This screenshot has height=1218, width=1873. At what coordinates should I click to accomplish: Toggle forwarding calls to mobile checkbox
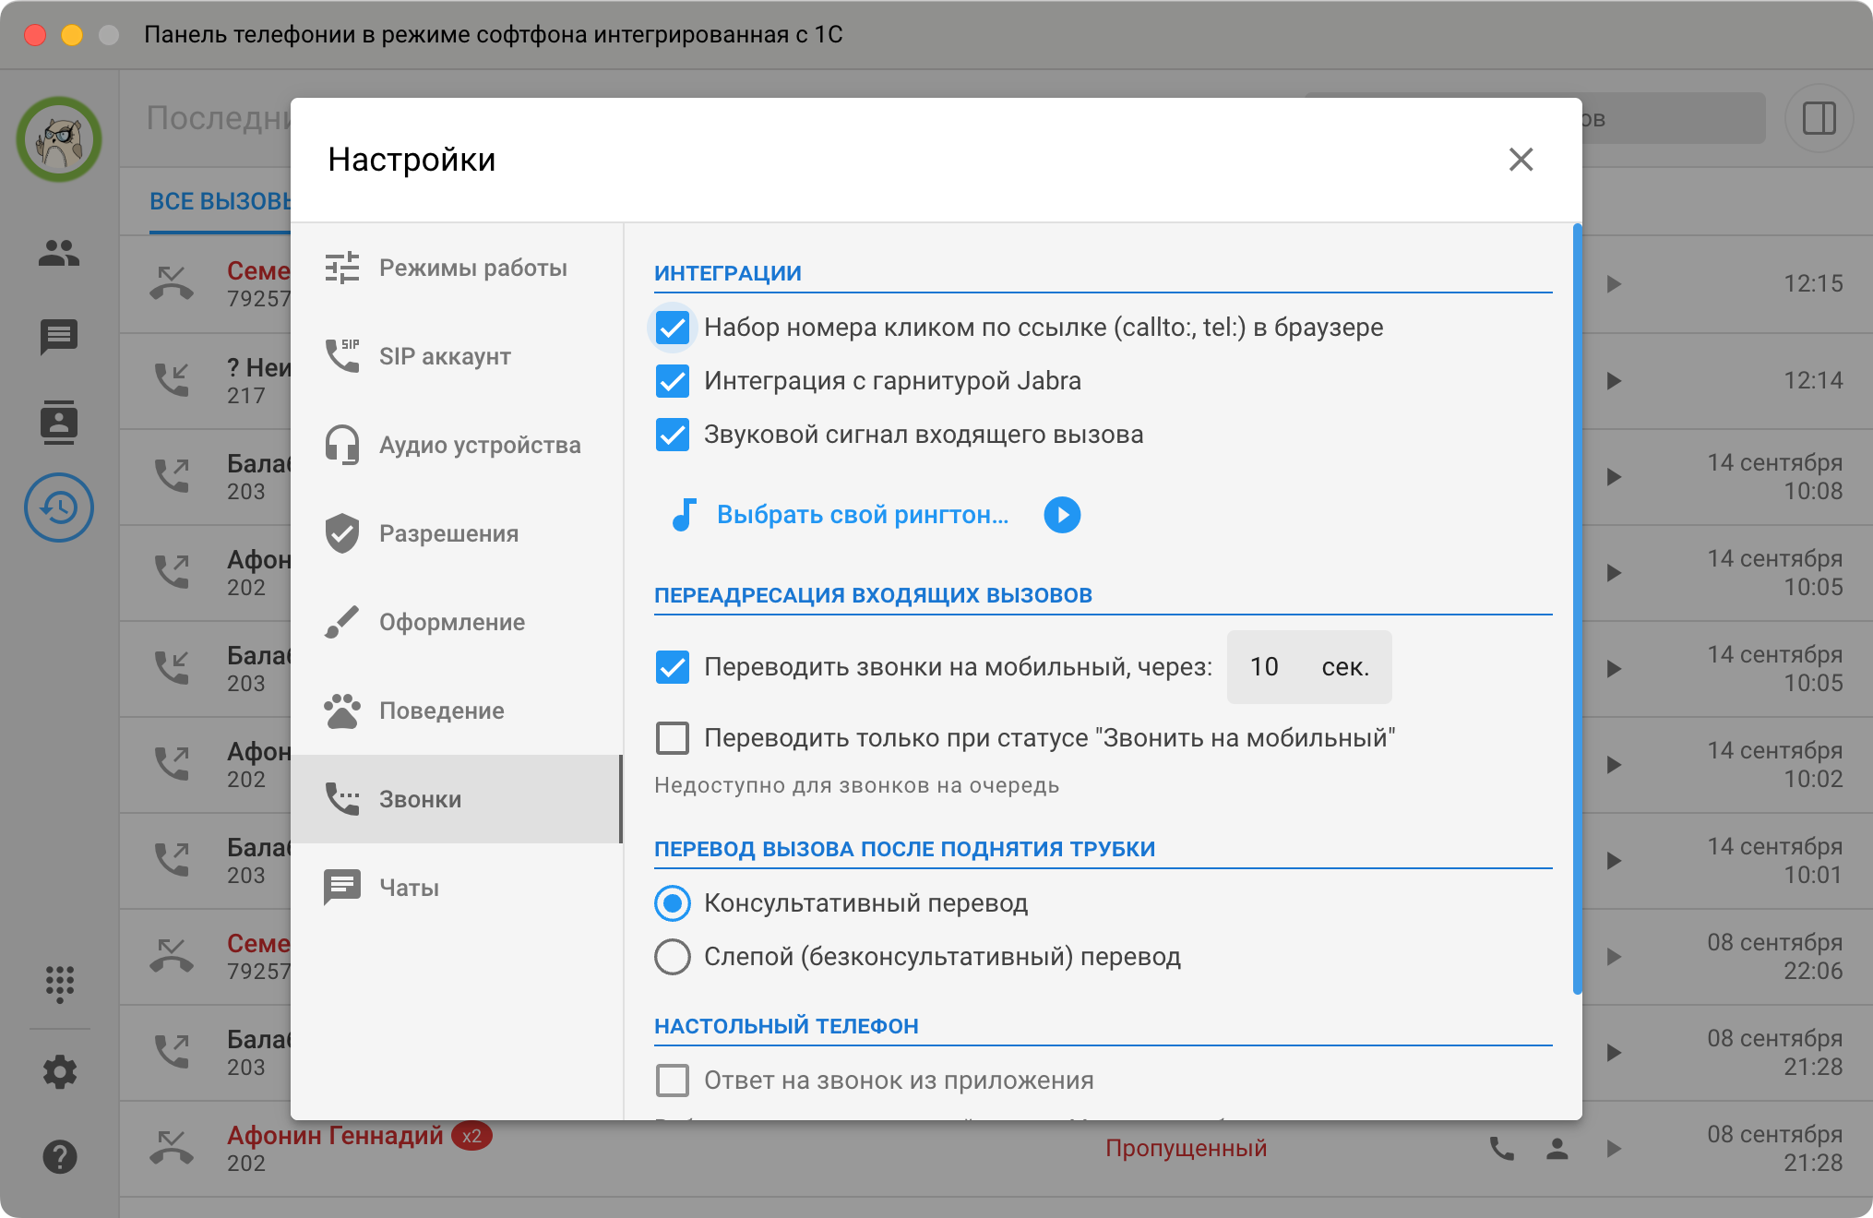673,667
